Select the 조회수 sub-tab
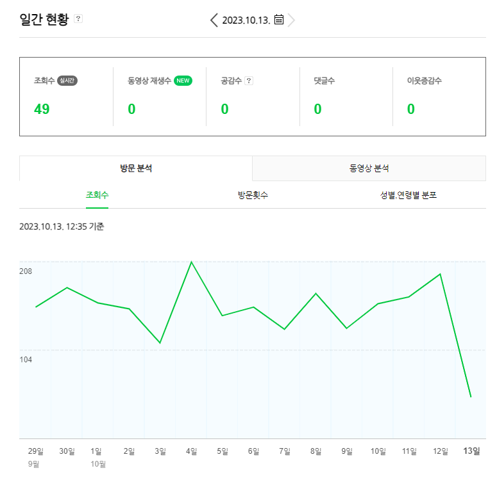This screenshot has width=497, height=482. (97, 195)
